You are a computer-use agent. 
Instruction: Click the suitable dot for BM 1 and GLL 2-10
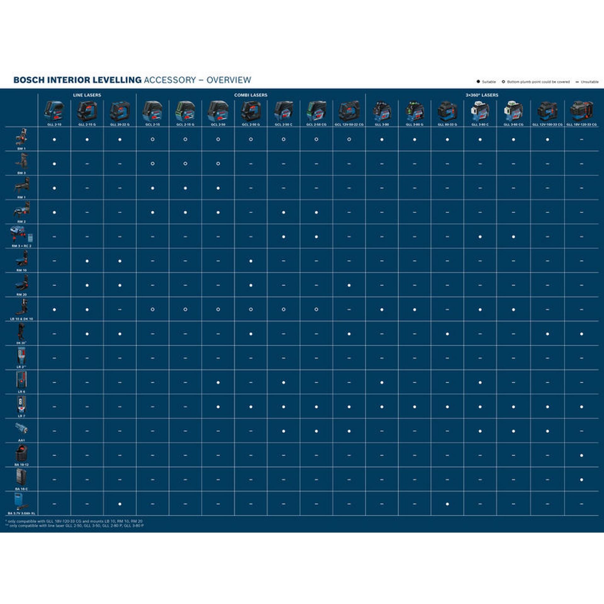coord(54,139)
